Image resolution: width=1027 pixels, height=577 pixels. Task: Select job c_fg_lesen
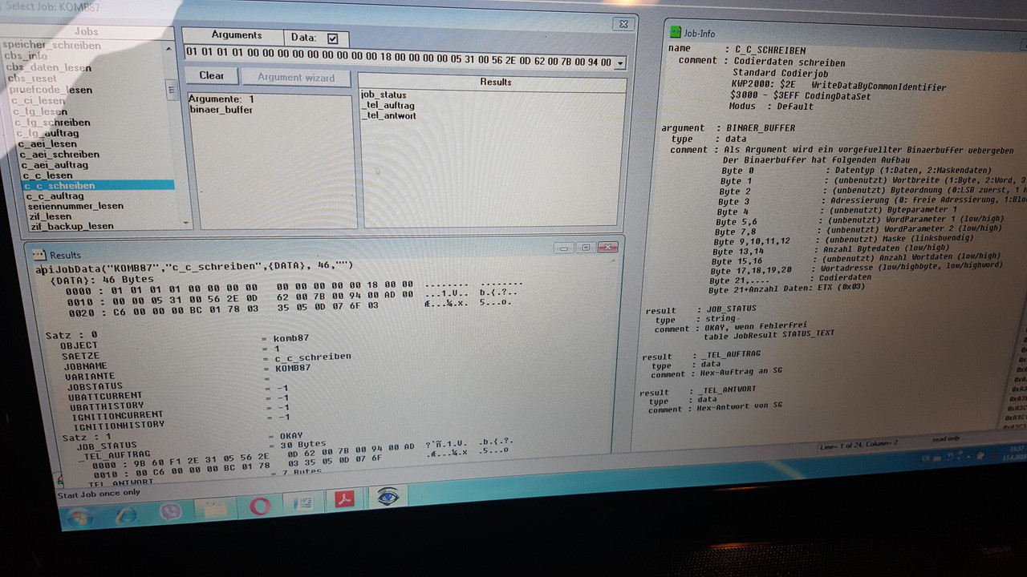click(x=41, y=111)
